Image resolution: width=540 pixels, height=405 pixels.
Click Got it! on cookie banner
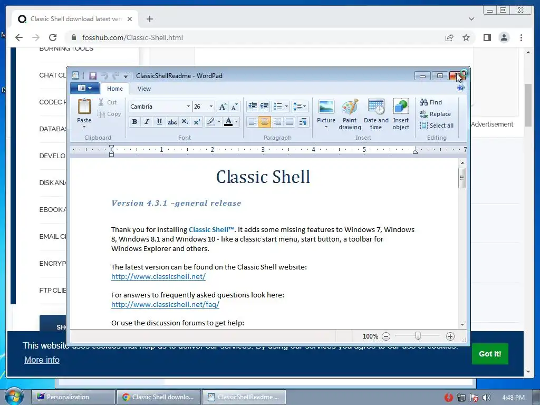tap(490, 354)
